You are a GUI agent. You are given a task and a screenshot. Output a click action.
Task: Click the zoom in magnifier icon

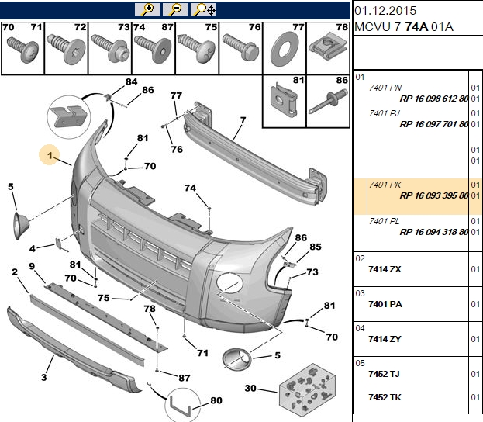[147, 9]
